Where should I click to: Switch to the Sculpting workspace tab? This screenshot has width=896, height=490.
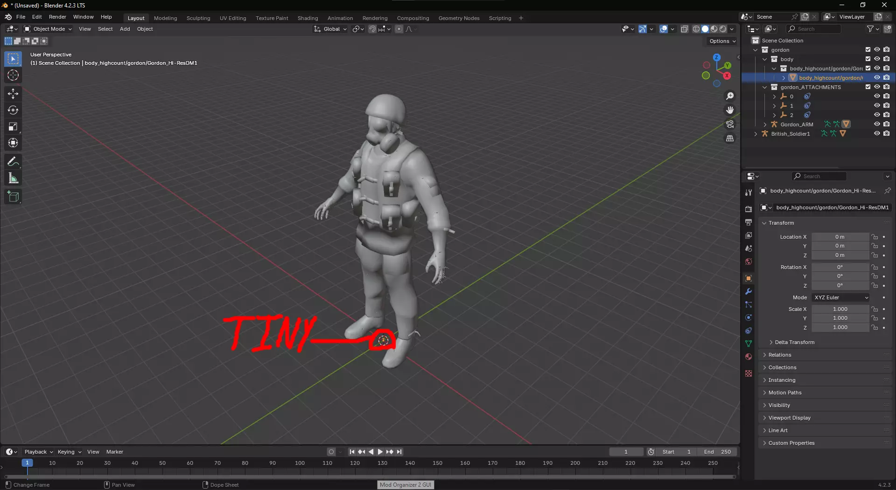pyautogui.click(x=198, y=18)
